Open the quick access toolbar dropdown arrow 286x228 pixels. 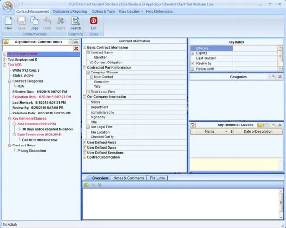pos(22,4)
